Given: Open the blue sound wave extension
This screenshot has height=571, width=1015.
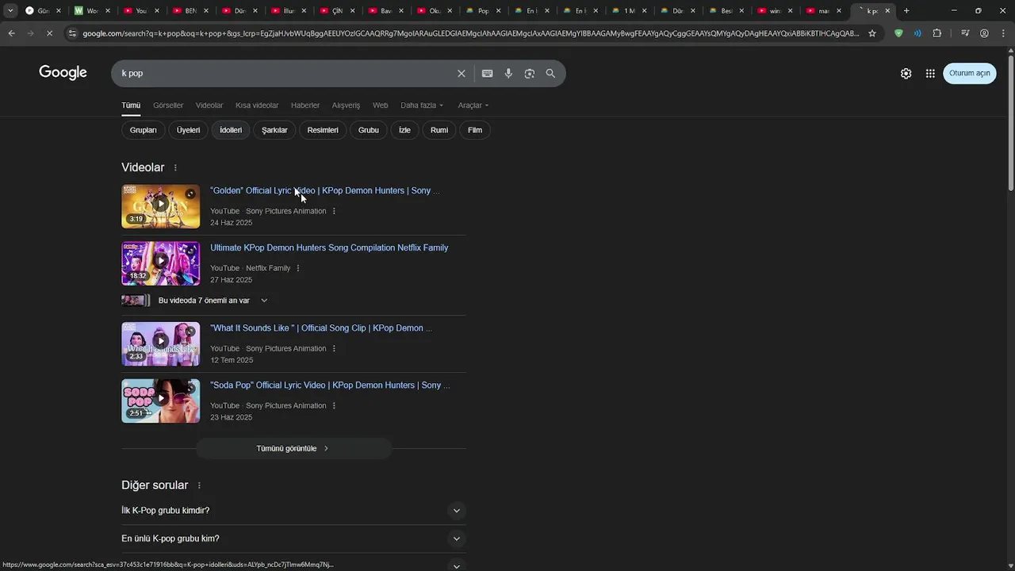Looking at the screenshot, I should pos(917,33).
